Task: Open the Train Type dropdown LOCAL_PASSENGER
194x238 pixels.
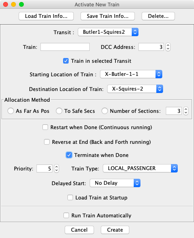Action: pyautogui.click(x=140, y=168)
